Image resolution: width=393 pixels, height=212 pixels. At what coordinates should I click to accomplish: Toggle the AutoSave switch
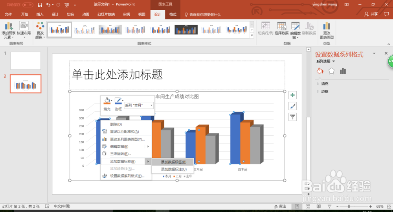(28, 4)
